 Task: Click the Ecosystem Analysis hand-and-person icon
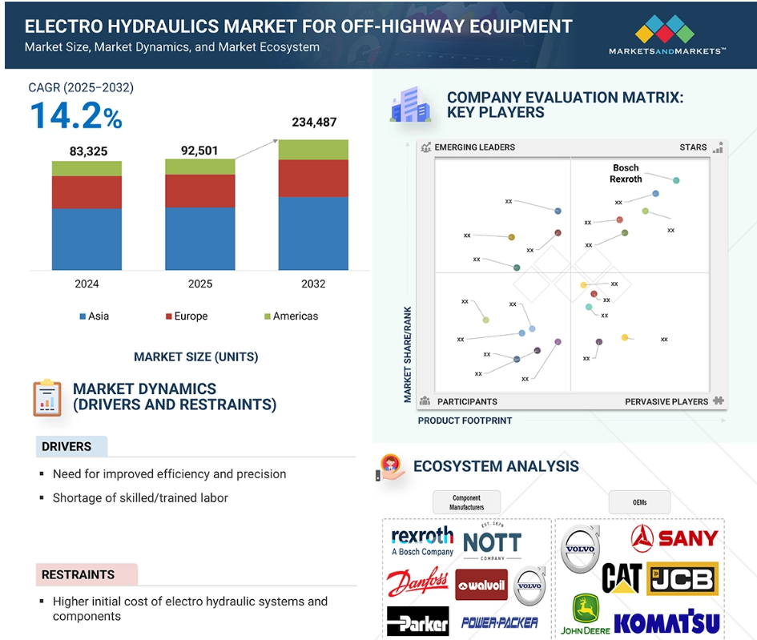point(390,467)
